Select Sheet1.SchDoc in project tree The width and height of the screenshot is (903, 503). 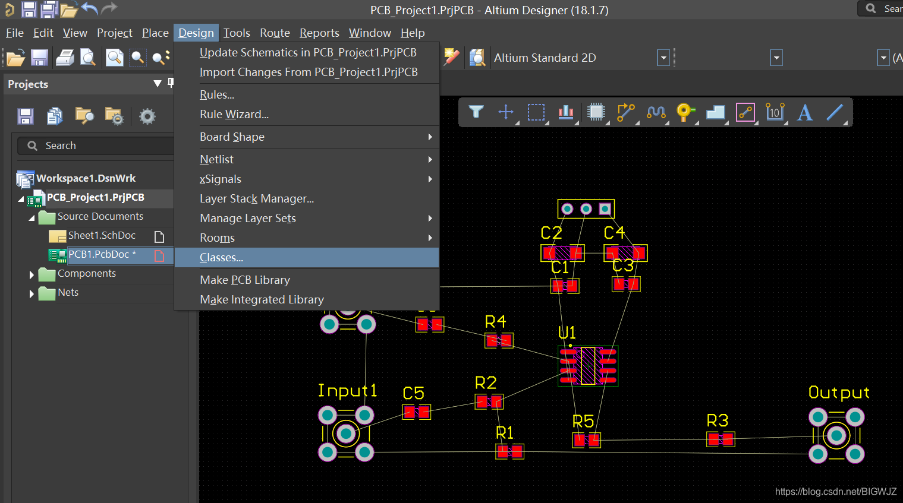102,235
